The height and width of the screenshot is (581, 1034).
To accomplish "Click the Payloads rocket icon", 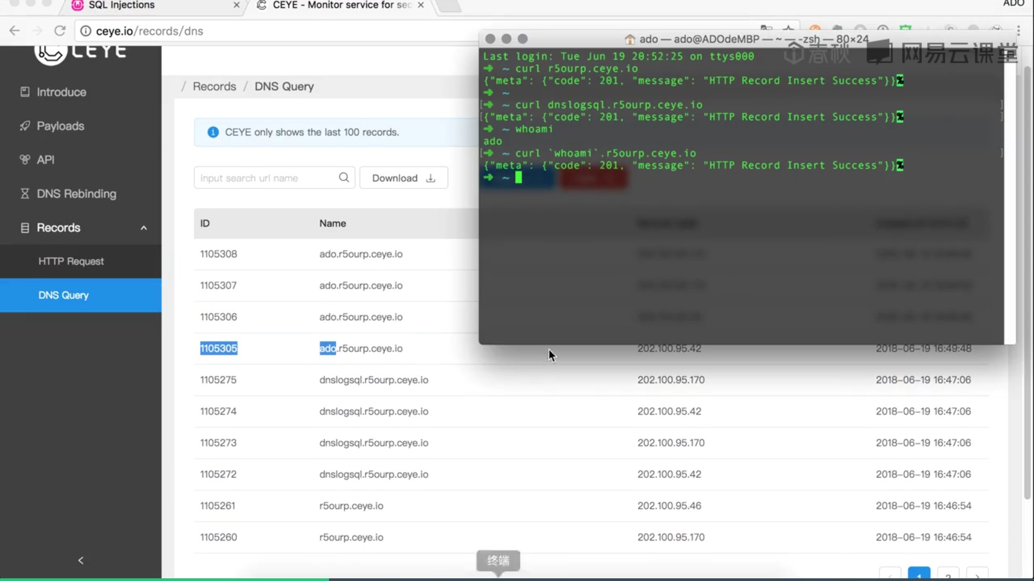I will 25,126.
